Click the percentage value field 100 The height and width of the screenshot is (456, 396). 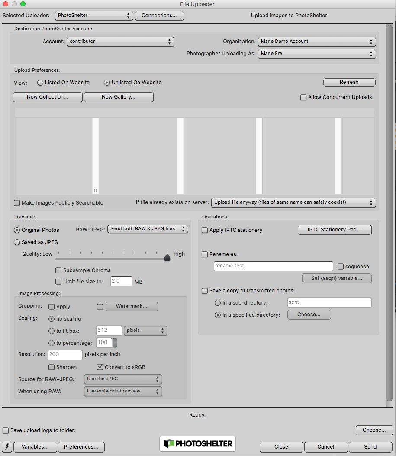[104, 343]
